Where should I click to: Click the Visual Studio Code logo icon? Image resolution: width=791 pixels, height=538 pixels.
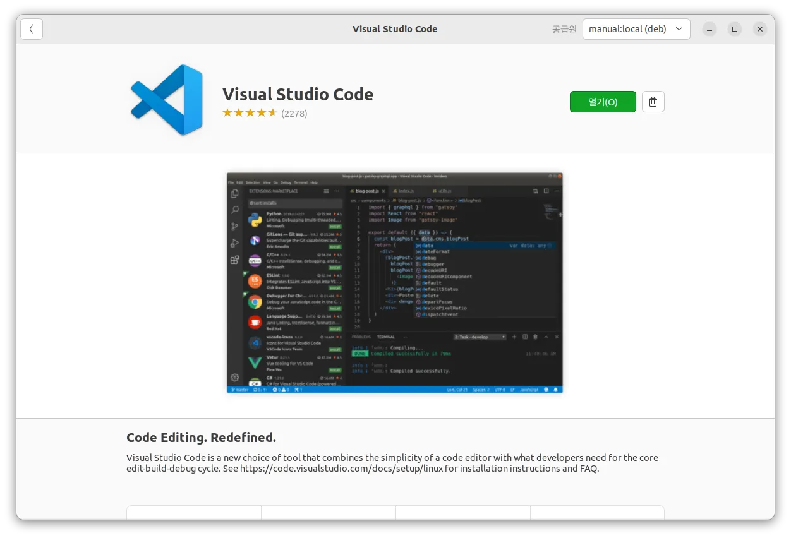(x=167, y=100)
